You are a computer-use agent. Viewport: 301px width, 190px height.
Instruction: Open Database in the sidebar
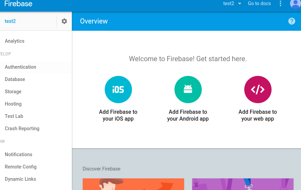click(x=15, y=79)
